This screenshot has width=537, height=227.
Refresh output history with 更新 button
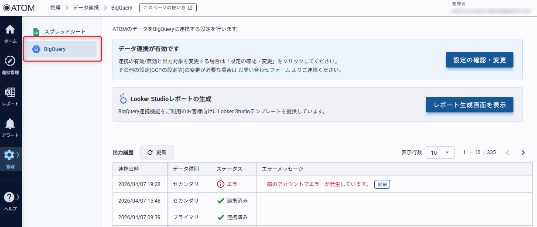(157, 152)
